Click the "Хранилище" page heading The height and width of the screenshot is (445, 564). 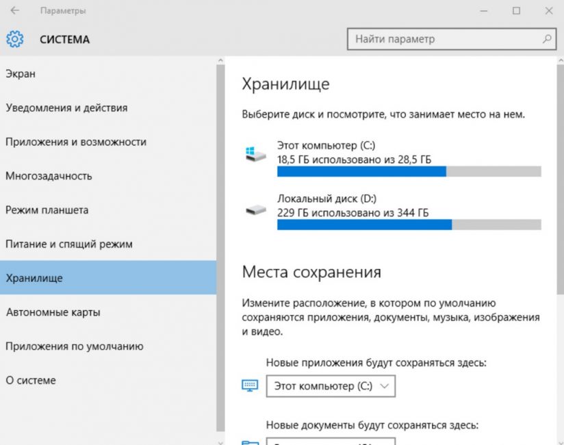(x=285, y=84)
